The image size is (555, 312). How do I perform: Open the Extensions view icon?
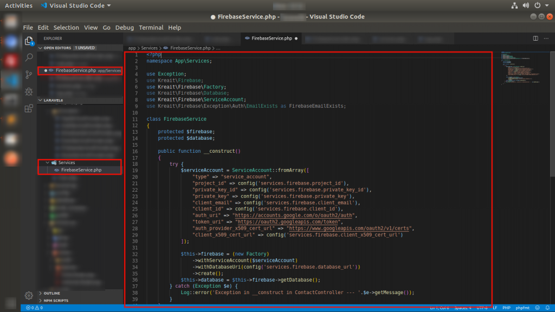pos(29,108)
